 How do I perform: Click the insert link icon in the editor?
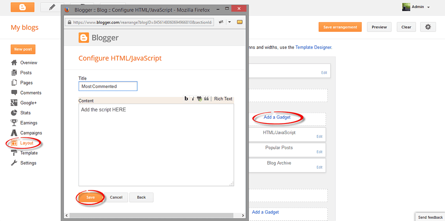(x=199, y=99)
